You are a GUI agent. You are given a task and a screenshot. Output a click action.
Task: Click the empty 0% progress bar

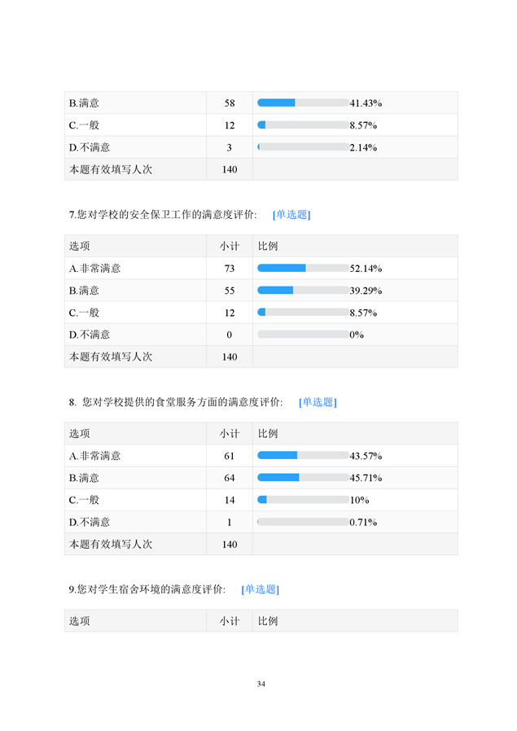pos(303,335)
